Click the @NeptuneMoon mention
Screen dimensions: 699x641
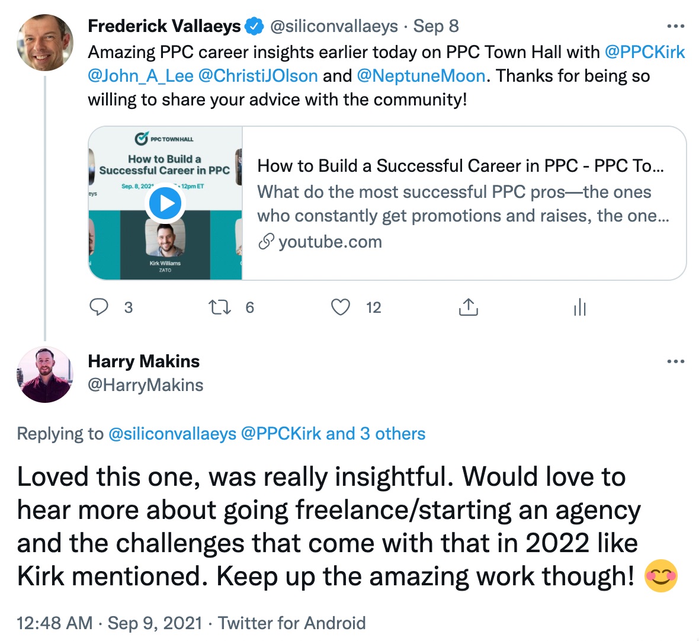pyautogui.click(x=422, y=75)
